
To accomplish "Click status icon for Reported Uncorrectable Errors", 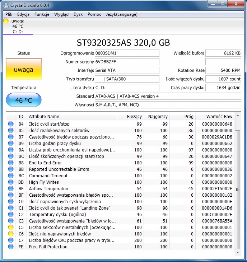I will (x=11, y=169).
